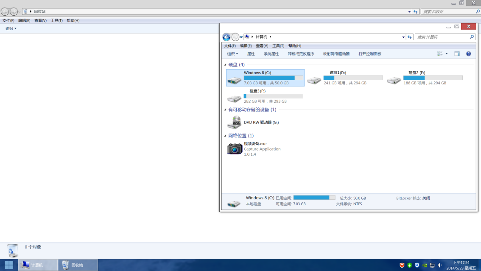Screen dimensions: 481x271
Task: Switch to the 计算机 taskbar button
Action: [38, 265]
